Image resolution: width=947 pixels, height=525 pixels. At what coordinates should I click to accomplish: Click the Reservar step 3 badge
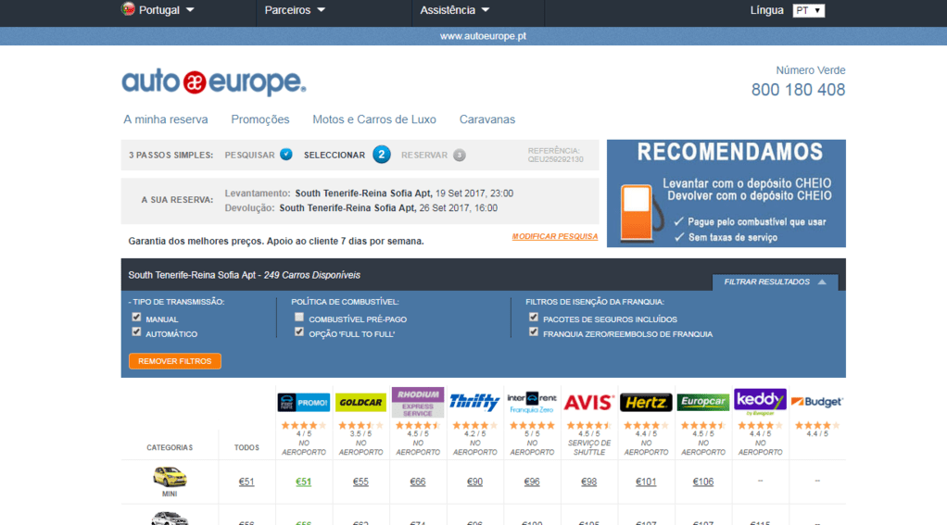[460, 155]
